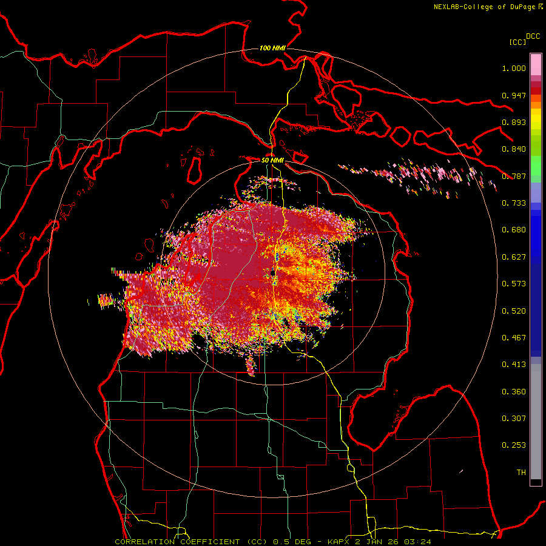
Task: Click the 0.733 scale value
Action: click(514, 203)
